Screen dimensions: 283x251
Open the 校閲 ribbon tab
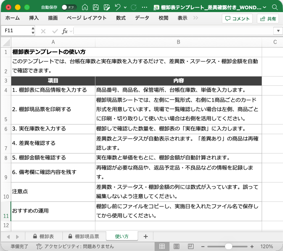163,18
